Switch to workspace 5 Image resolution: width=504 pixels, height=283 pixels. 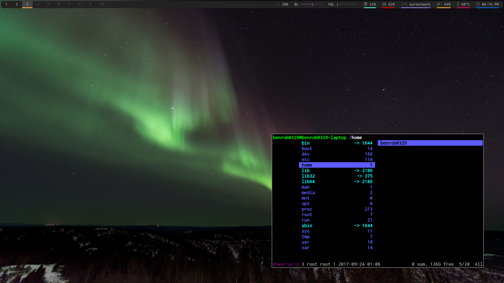(48, 4)
